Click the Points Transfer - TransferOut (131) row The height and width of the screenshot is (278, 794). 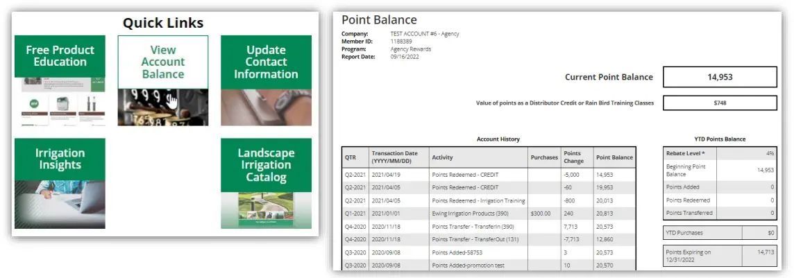489,239
